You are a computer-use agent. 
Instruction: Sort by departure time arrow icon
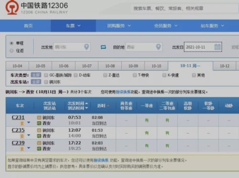click(x=87, y=103)
